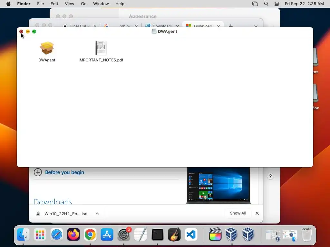330x247 pixels.
Task: Open Finder from the Dock
Action: click(23, 234)
